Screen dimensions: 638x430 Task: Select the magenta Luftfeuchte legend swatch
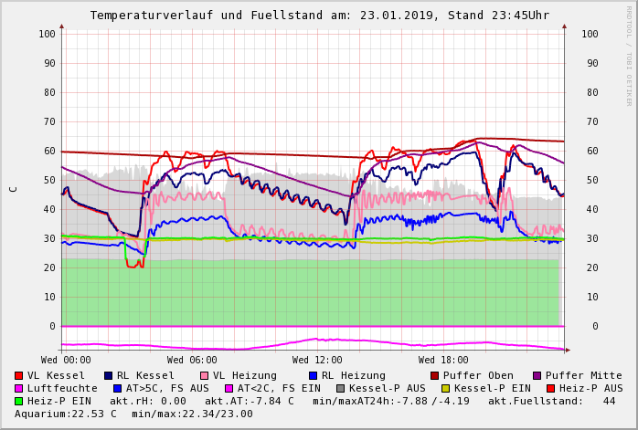(19, 389)
